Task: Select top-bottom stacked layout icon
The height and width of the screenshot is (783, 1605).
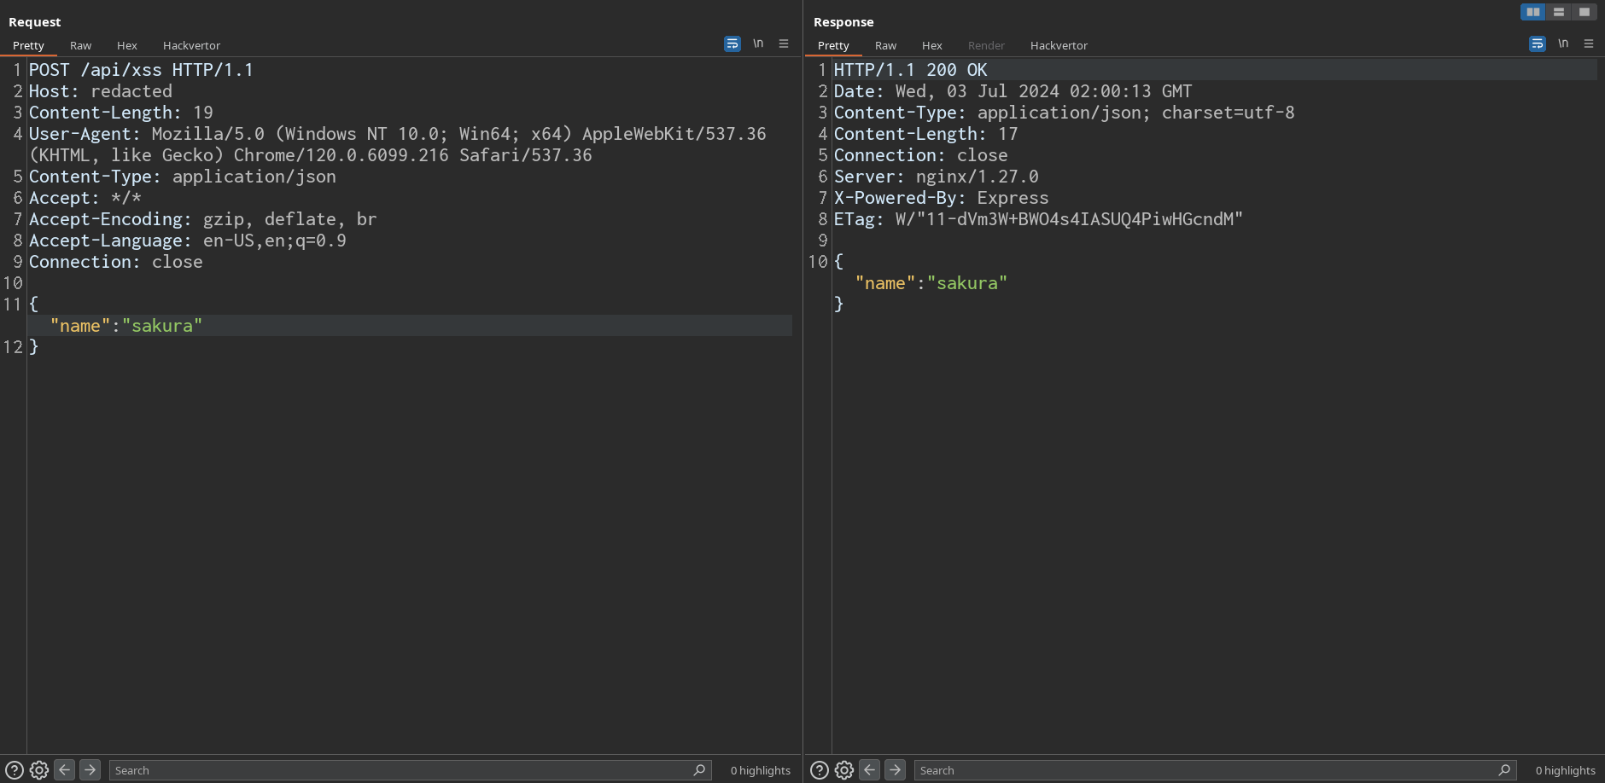Action: (x=1559, y=12)
